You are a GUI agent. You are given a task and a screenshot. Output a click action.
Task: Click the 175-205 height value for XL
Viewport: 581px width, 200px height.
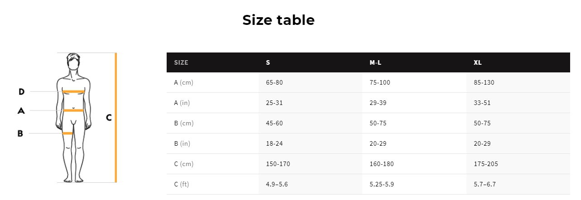pyautogui.click(x=486, y=164)
